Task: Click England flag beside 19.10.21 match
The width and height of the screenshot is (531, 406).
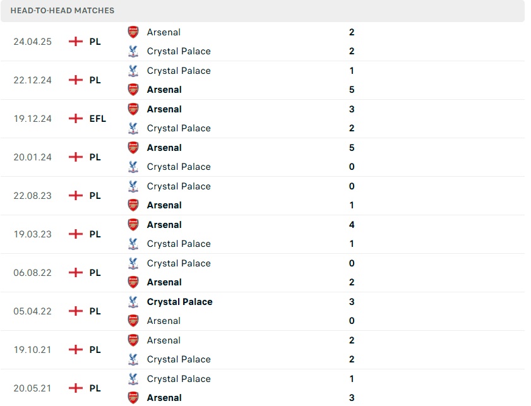Action: pyautogui.click(x=76, y=350)
